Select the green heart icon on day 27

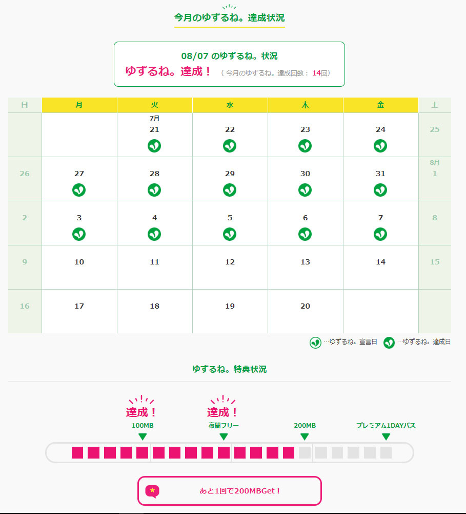click(79, 190)
